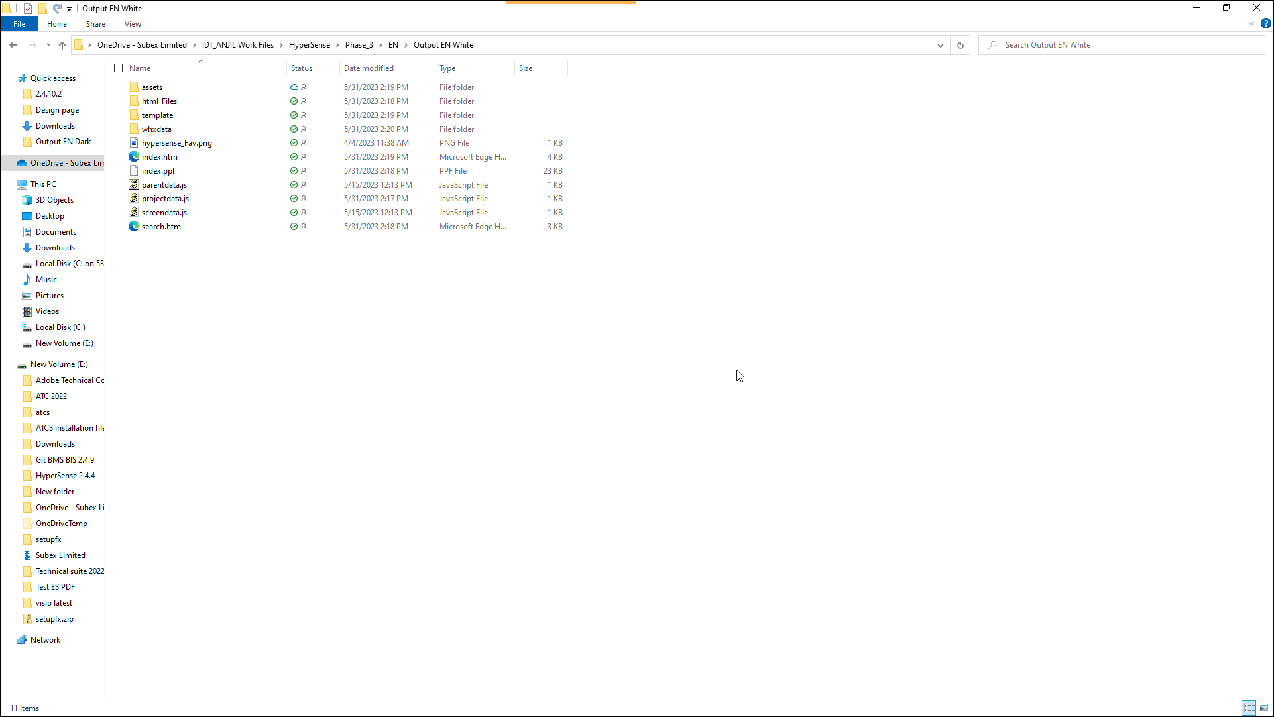Viewport: 1274px width, 717px height.
Task: Select the index.htm Edge file icon
Action: pos(134,157)
